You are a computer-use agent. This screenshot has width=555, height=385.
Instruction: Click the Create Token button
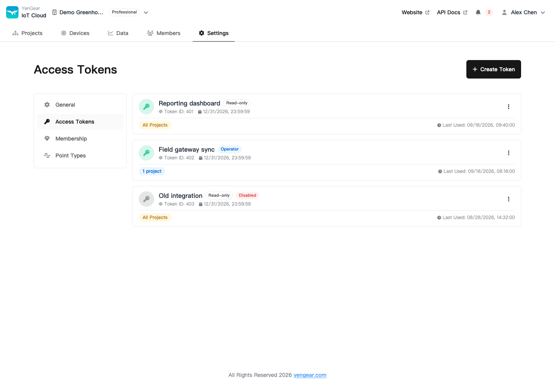494,69
